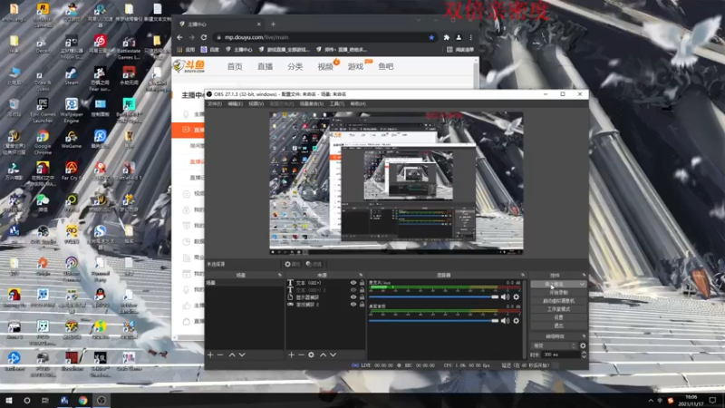Remove the selected scene with minus icon

point(220,355)
